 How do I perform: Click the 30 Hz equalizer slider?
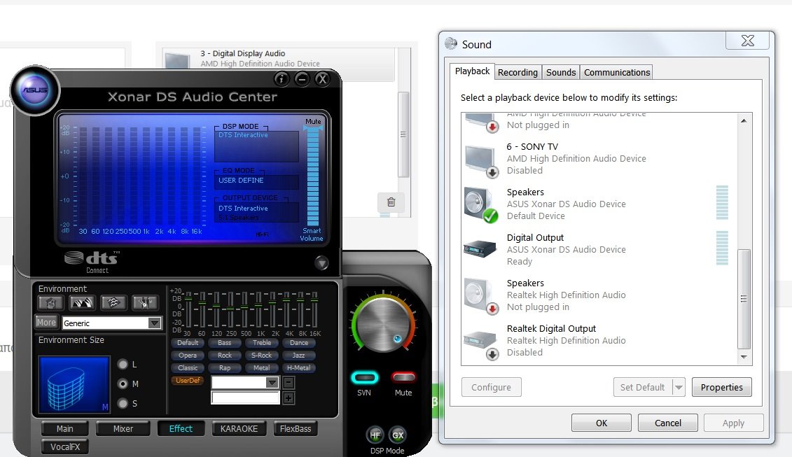(188, 310)
